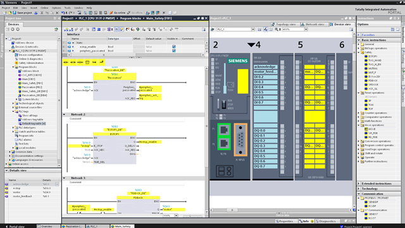Image resolution: width=405 pixels, height=228 pixels.
Task: Insert a normally open contact from favorites
Action: [66, 62]
